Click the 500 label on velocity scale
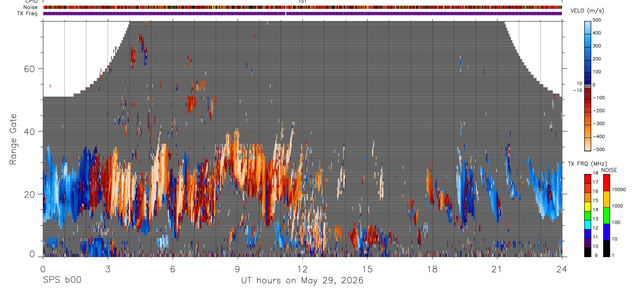 click(597, 20)
